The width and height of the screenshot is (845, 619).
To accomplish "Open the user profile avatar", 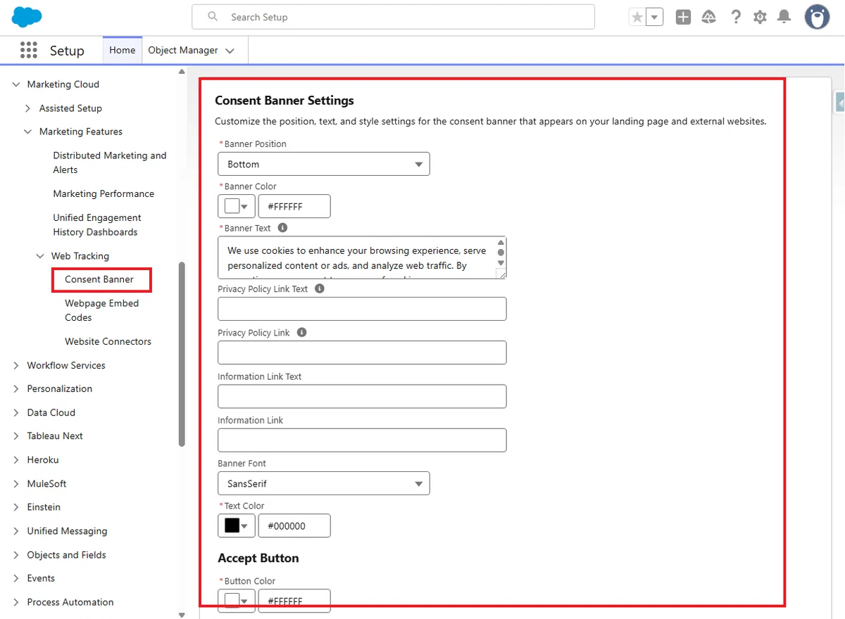I will [x=818, y=17].
